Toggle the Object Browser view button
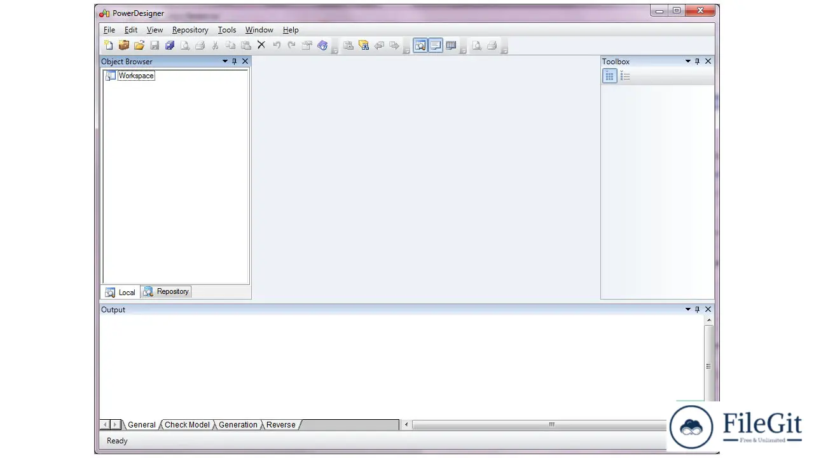 coord(420,46)
